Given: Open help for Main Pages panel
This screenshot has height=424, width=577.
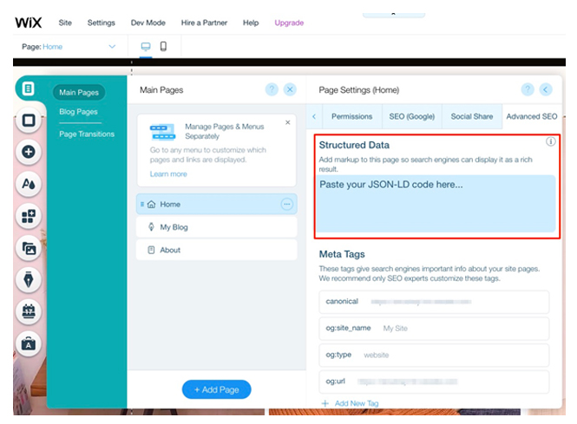Looking at the screenshot, I should (272, 89).
